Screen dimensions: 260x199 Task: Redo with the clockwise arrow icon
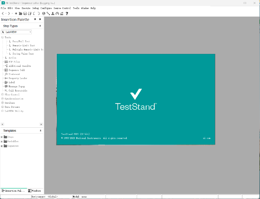[x=38, y=14]
